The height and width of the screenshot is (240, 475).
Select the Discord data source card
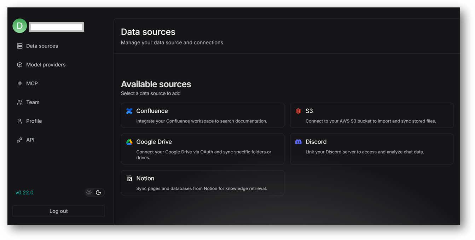[x=372, y=149]
